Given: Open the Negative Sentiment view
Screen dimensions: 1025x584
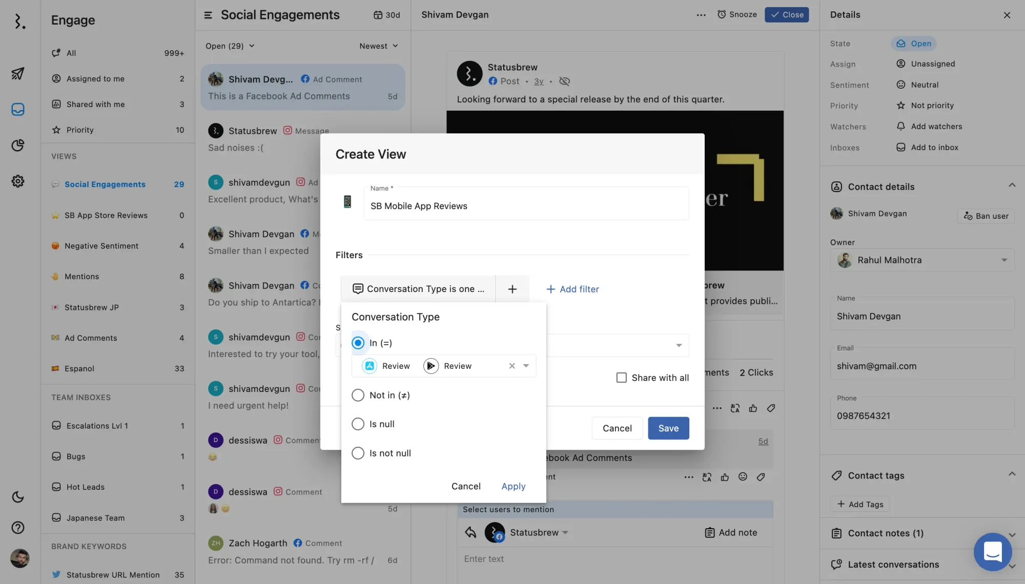Looking at the screenshot, I should [101, 246].
